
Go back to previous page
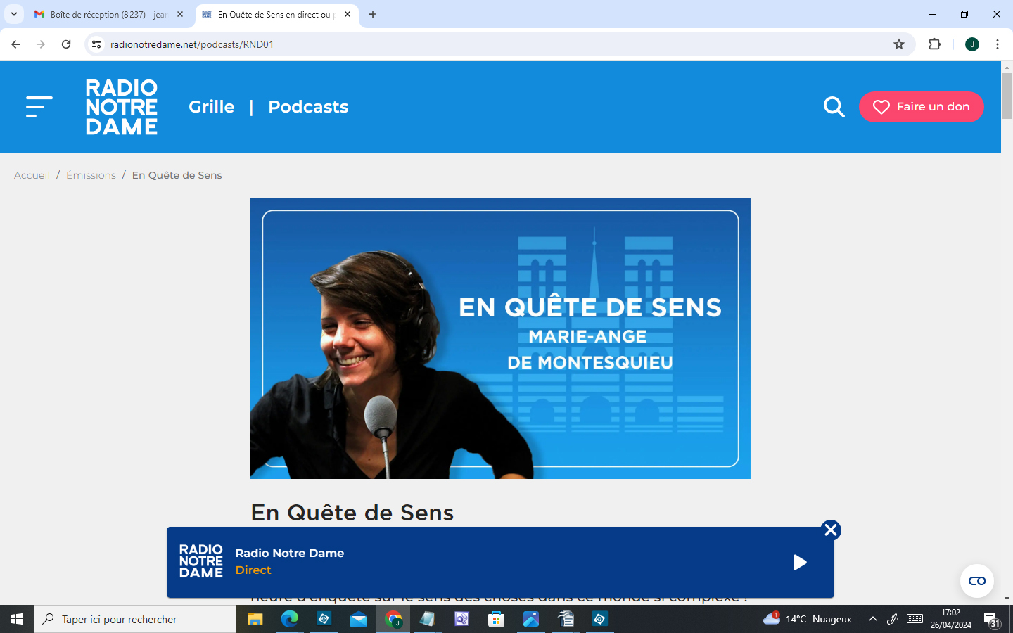click(x=15, y=44)
